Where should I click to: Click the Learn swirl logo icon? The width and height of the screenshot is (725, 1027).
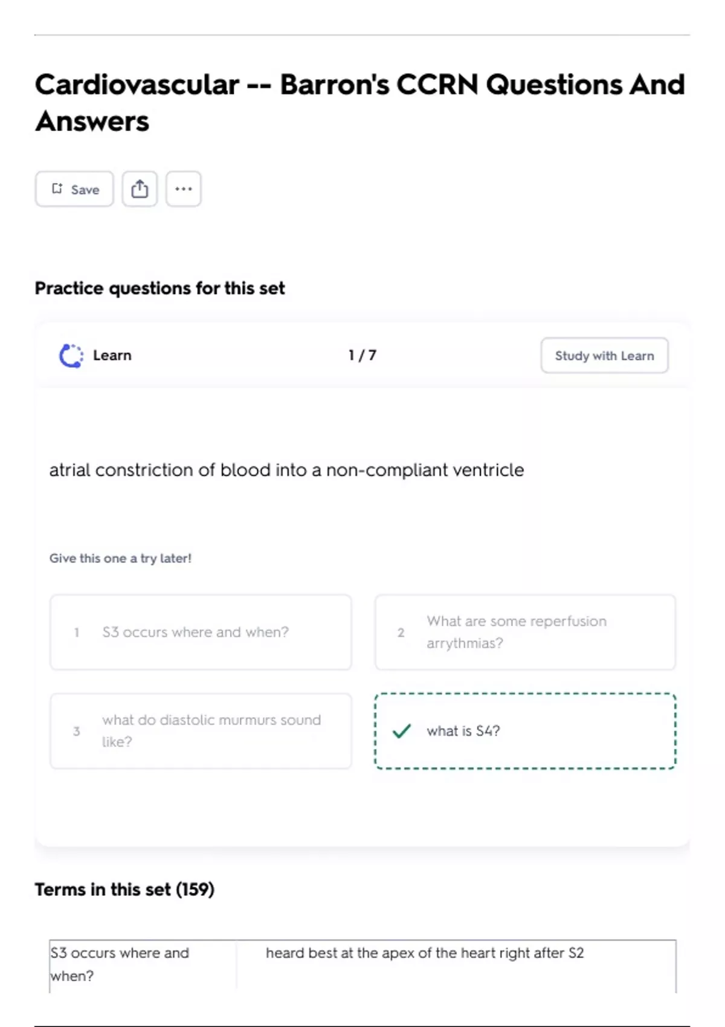pos(71,356)
